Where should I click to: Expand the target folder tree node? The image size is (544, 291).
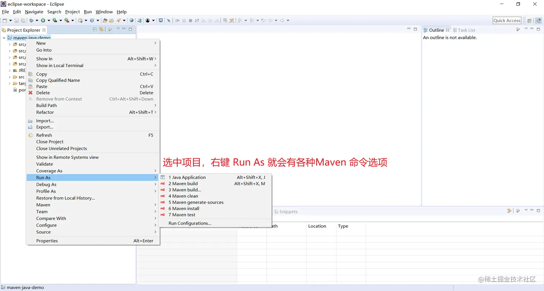pos(10,83)
